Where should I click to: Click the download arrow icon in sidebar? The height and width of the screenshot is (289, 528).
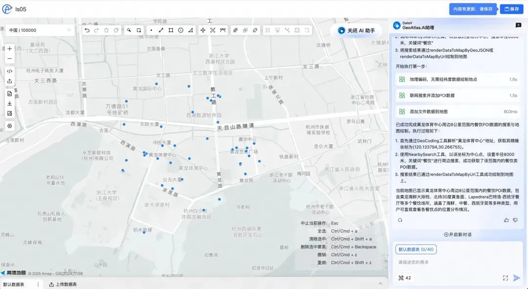(x=9, y=103)
